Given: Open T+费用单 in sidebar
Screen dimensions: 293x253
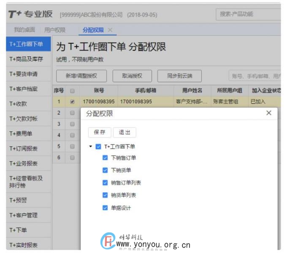Looking at the screenshot, I should click(x=28, y=134).
